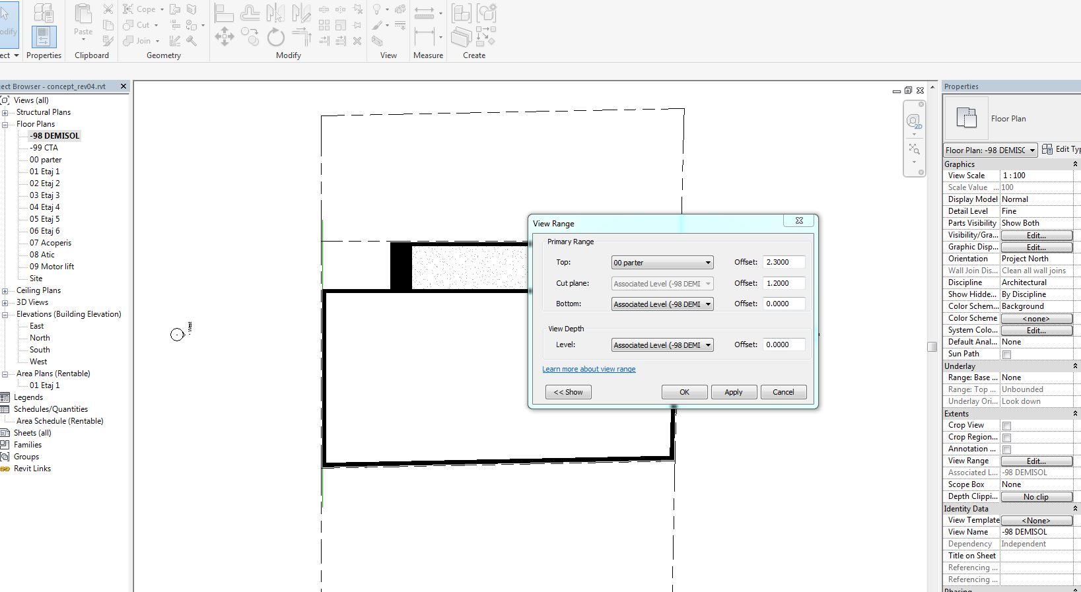1081x592 pixels.
Task: Click the Visibility/Graphics Edit button
Action: click(x=1037, y=236)
